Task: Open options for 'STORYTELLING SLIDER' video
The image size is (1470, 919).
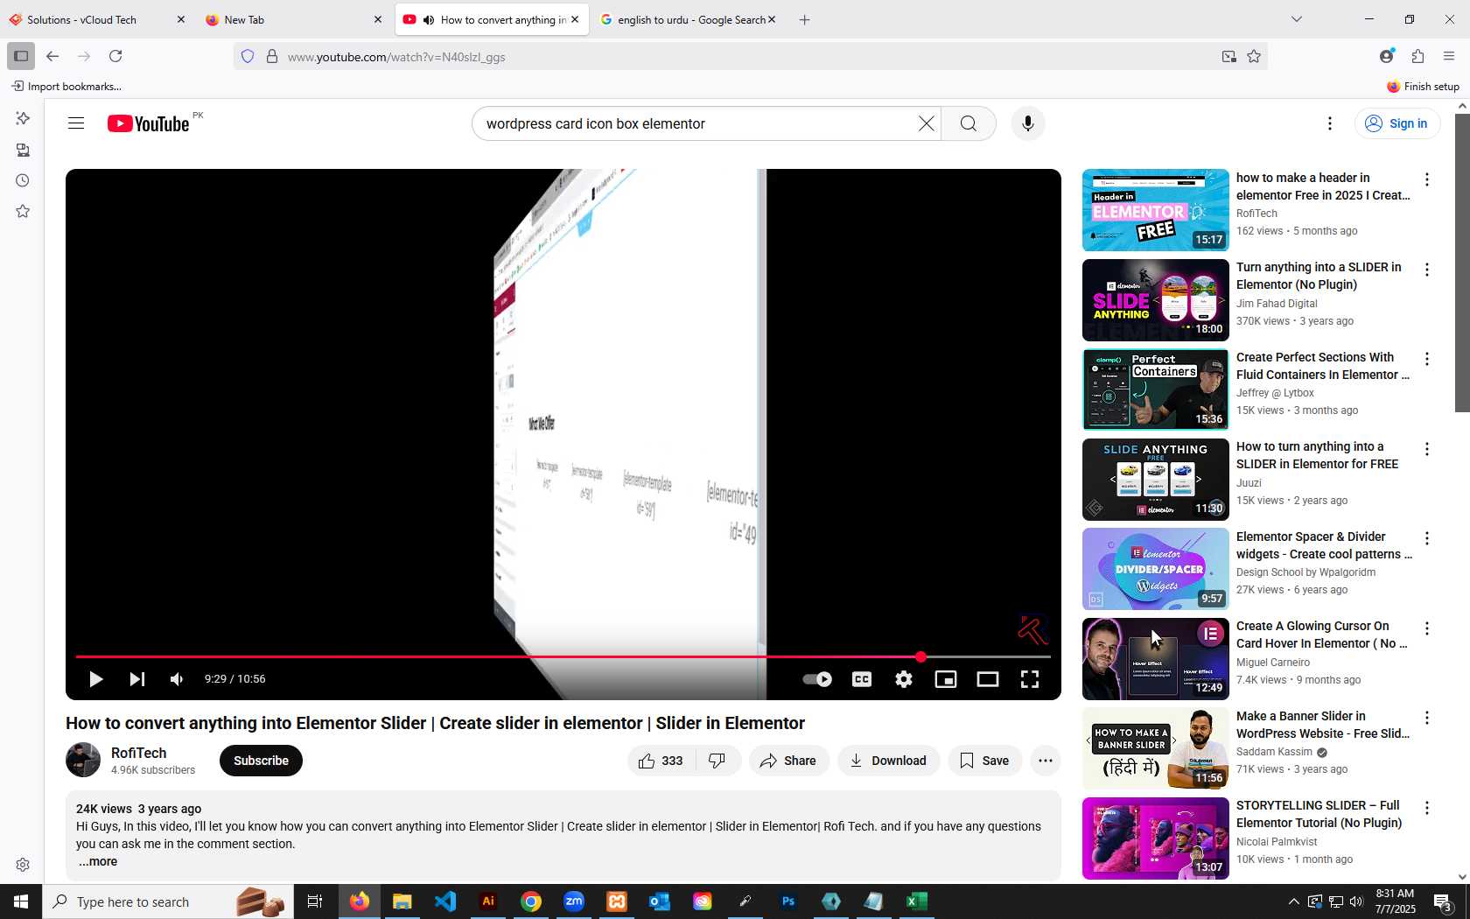Action: [x=1427, y=808]
